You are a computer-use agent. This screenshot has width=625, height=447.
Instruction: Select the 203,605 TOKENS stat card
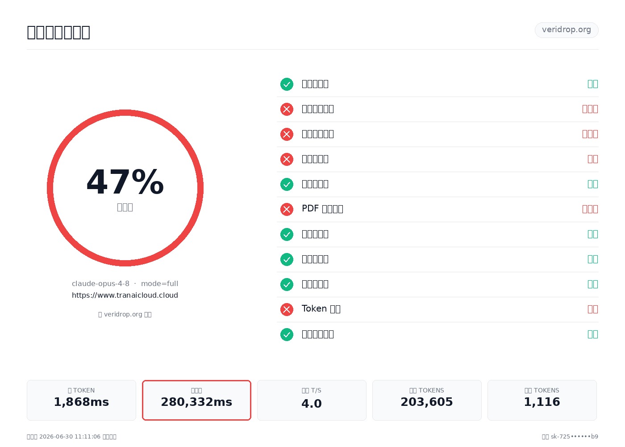pyautogui.click(x=427, y=400)
